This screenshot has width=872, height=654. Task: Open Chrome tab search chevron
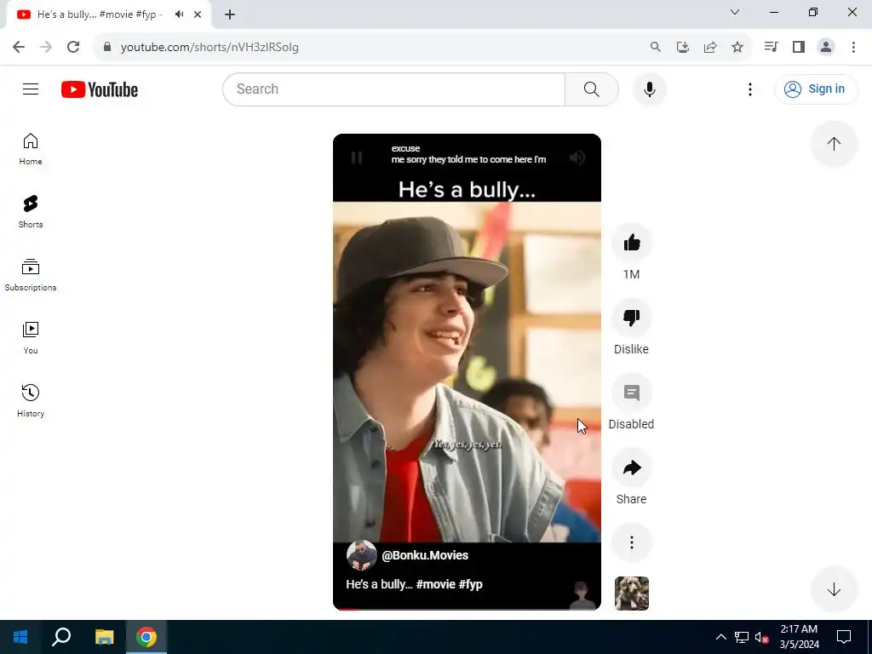pyautogui.click(x=735, y=12)
